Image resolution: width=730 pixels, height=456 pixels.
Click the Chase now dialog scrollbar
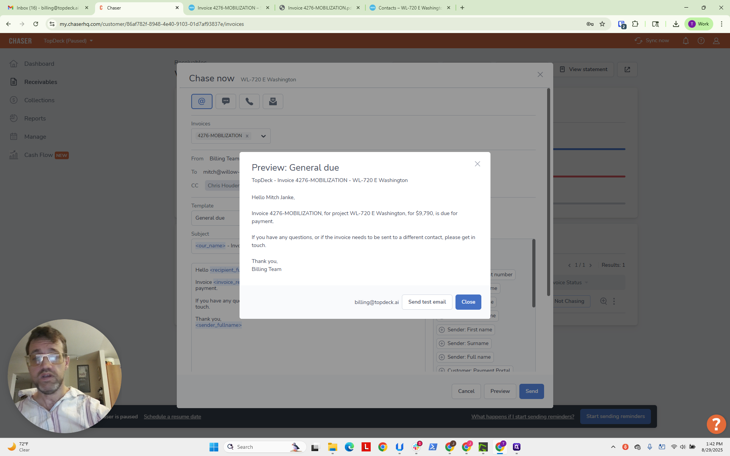549,192
